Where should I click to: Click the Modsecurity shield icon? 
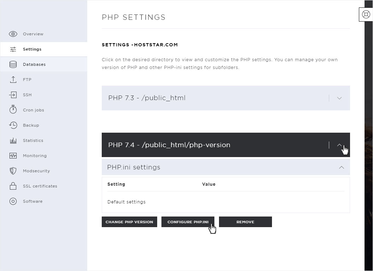(x=13, y=171)
